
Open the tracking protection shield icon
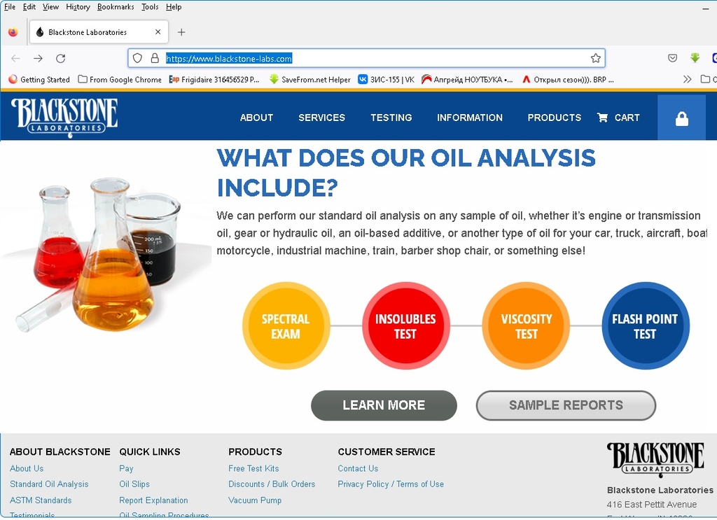point(137,58)
